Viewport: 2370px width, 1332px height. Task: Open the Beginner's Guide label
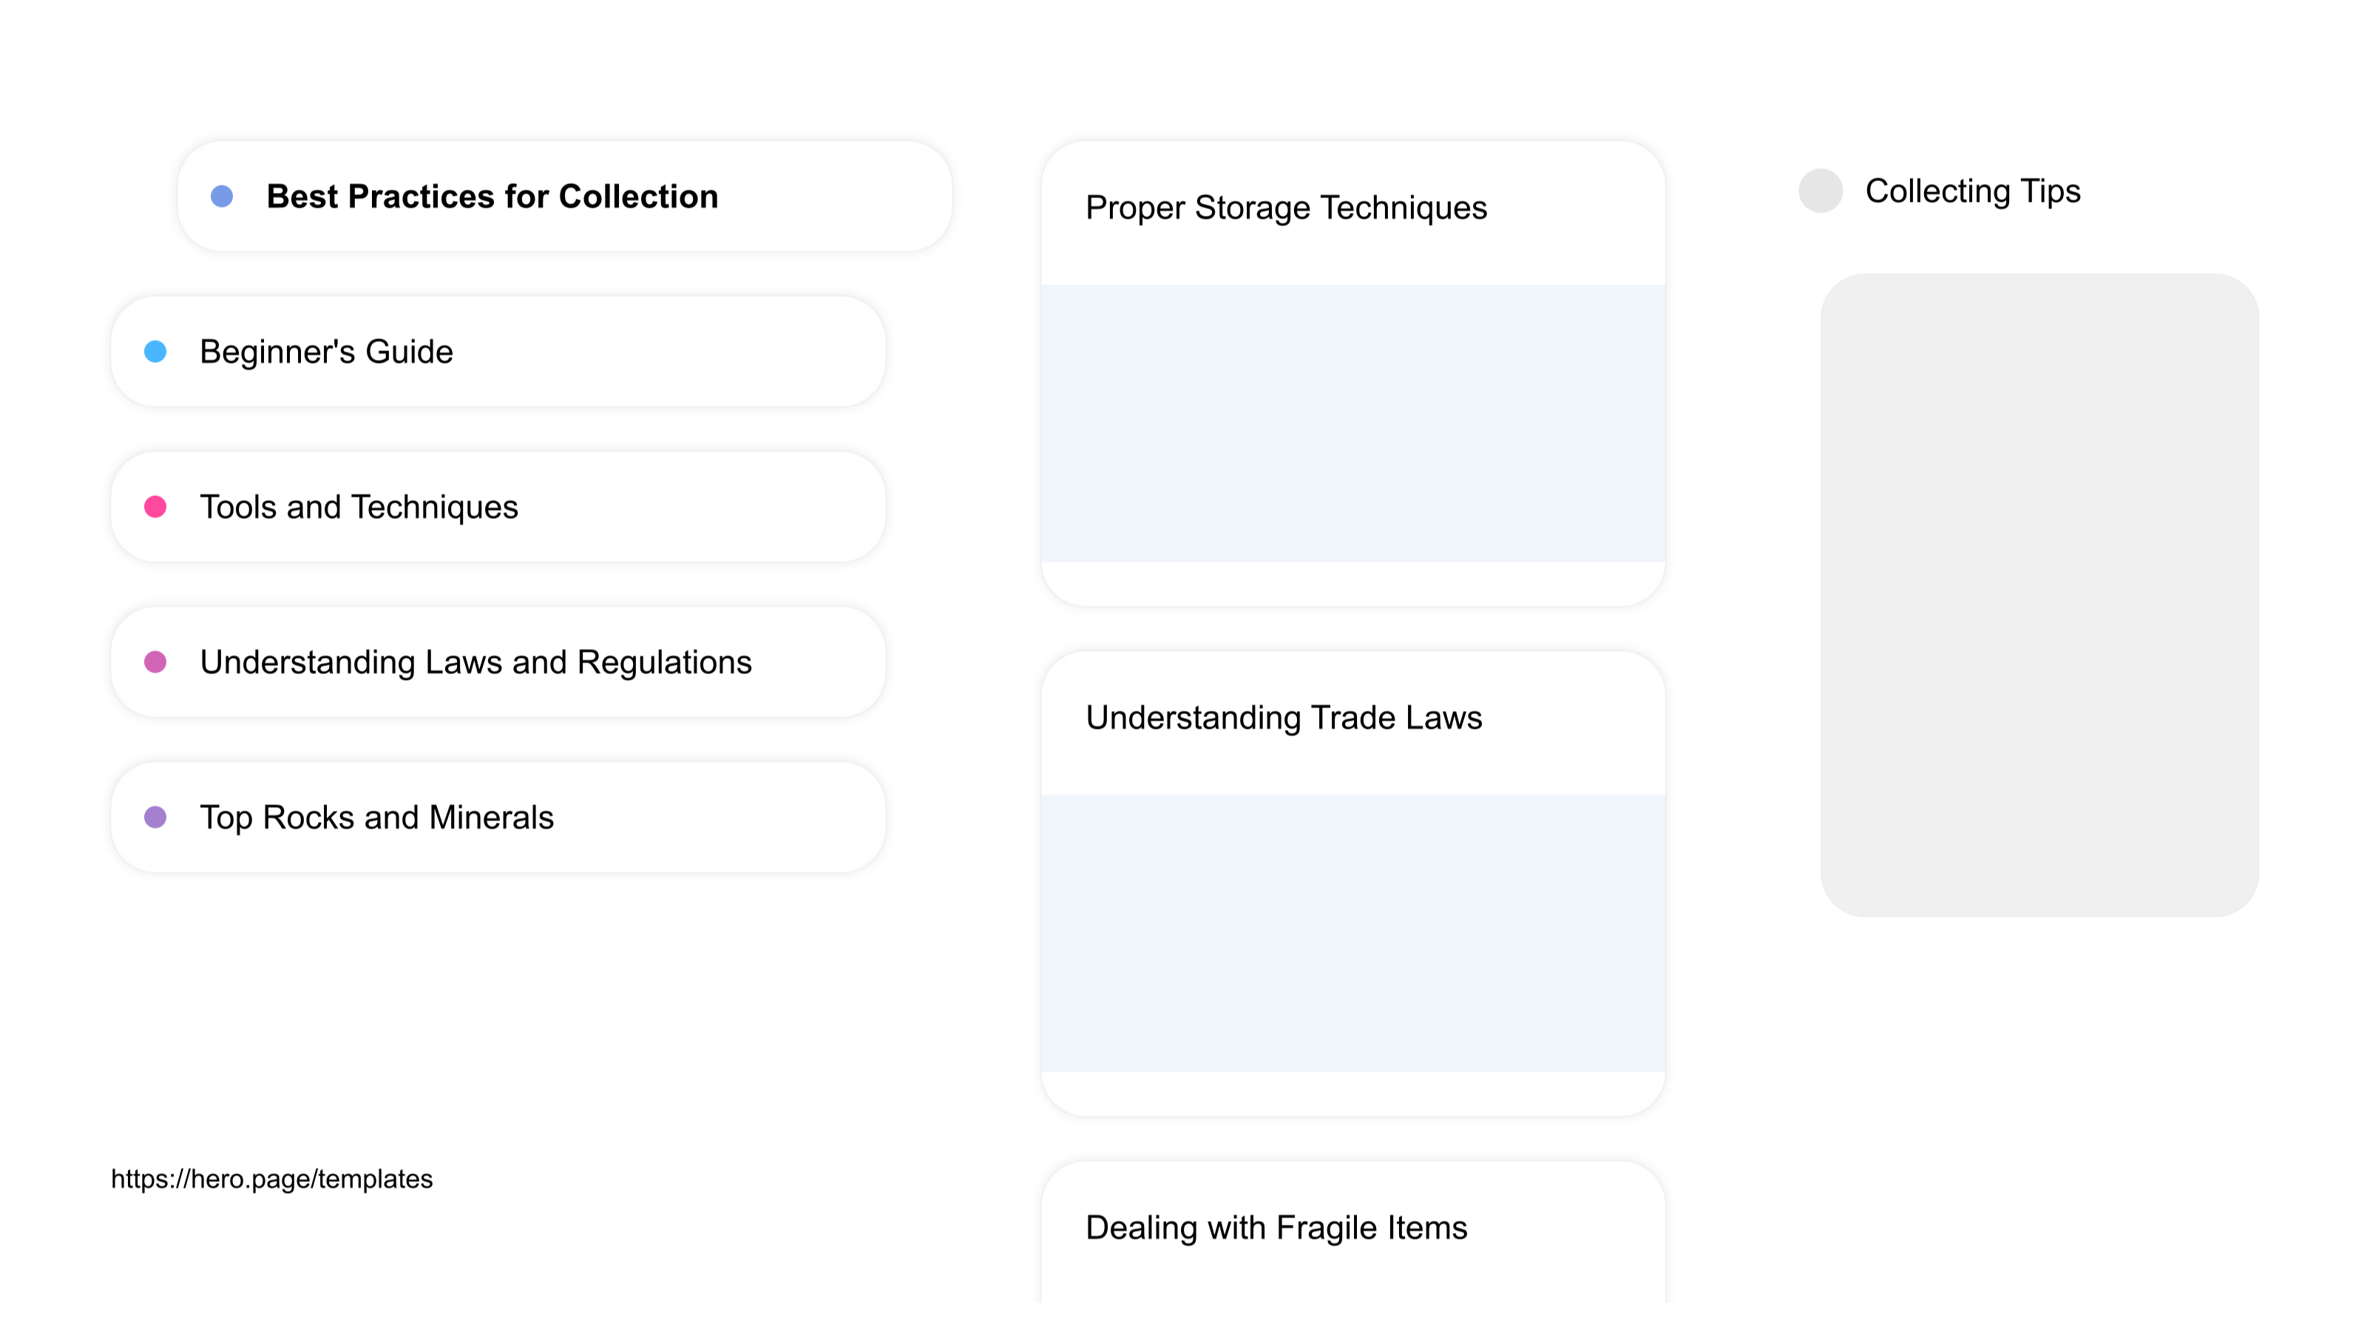click(327, 351)
